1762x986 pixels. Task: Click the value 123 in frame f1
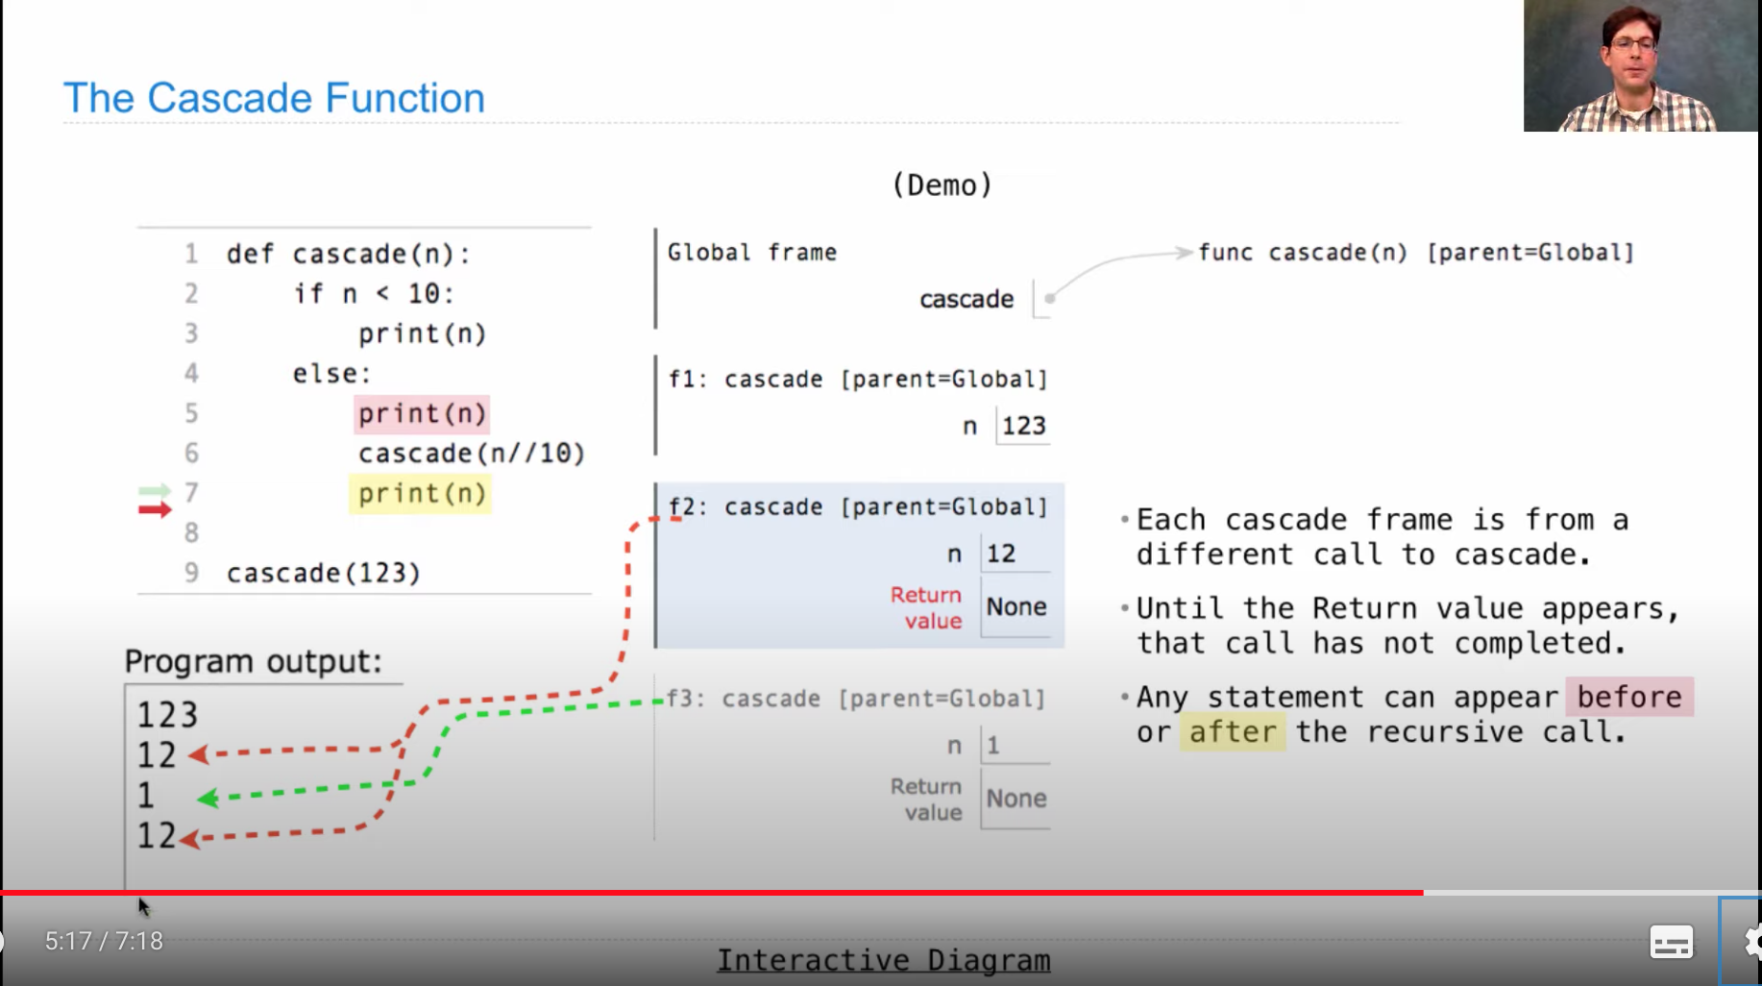pyautogui.click(x=1023, y=426)
